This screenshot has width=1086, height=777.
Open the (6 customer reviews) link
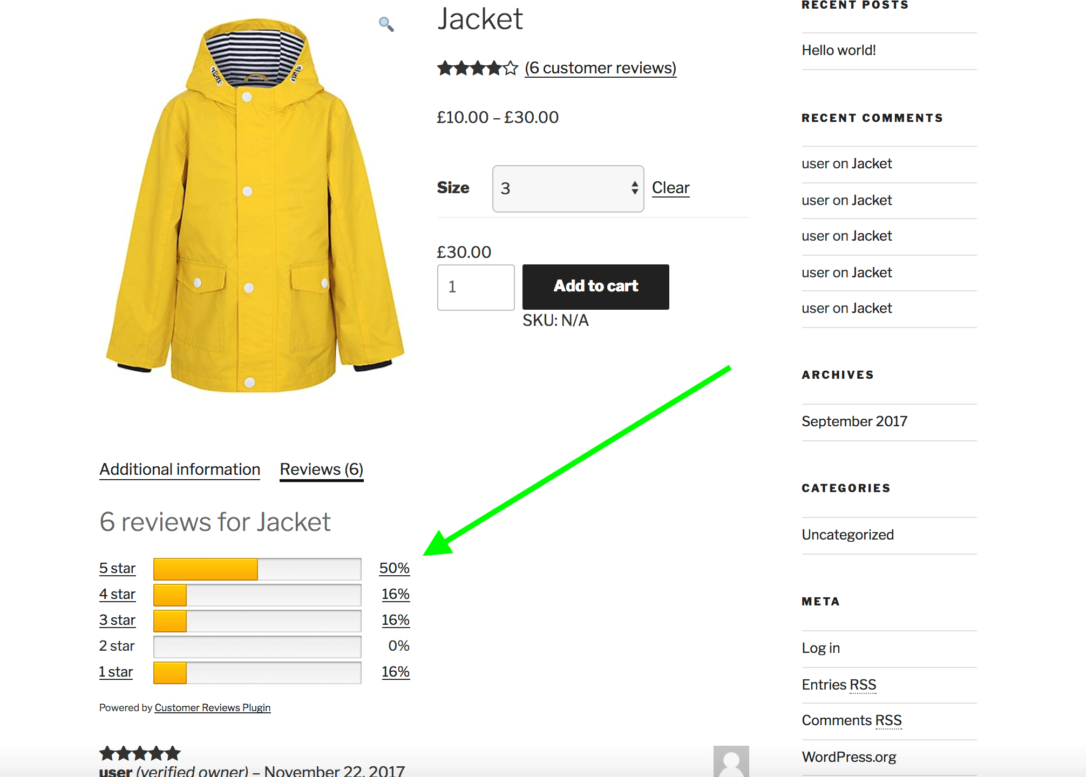point(600,68)
